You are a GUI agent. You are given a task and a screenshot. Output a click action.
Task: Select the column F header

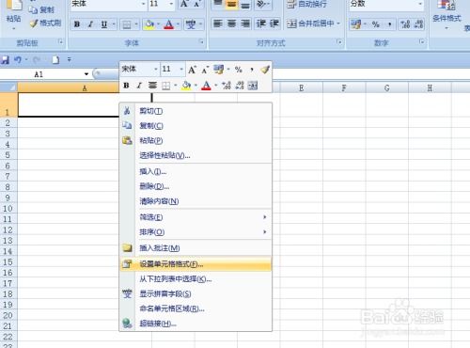[344, 88]
